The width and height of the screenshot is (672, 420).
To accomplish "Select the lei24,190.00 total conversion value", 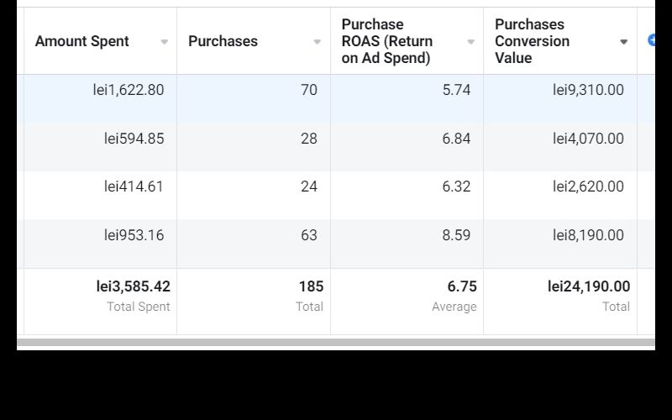I will tap(588, 287).
